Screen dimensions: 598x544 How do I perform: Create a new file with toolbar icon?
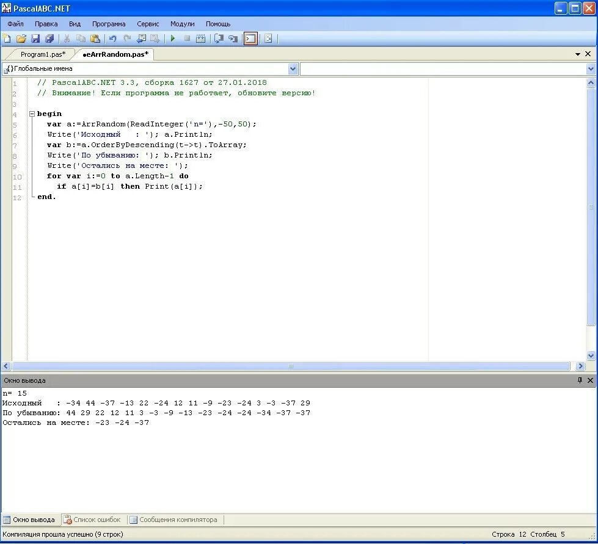[x=7, y=38]
